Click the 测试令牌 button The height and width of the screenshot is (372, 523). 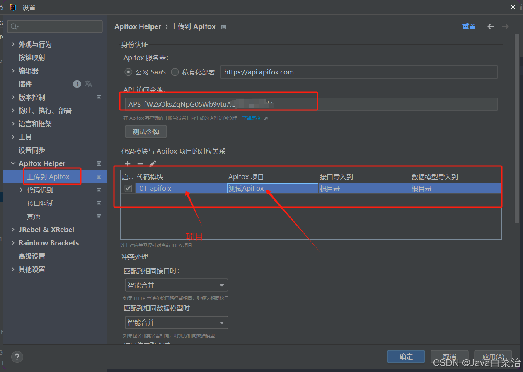point(146,132)
